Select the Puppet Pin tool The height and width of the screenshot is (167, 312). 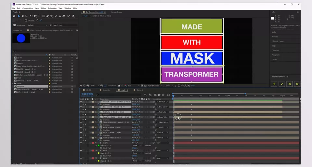tap(73, 16)
